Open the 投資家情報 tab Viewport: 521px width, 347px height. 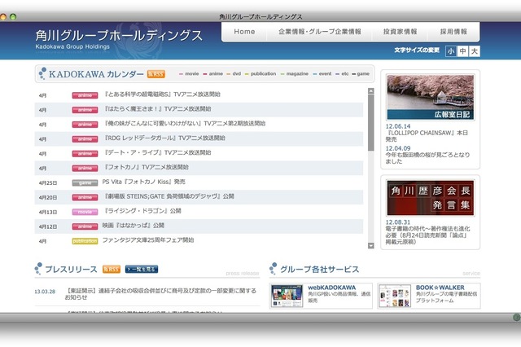tap(400, 32)
